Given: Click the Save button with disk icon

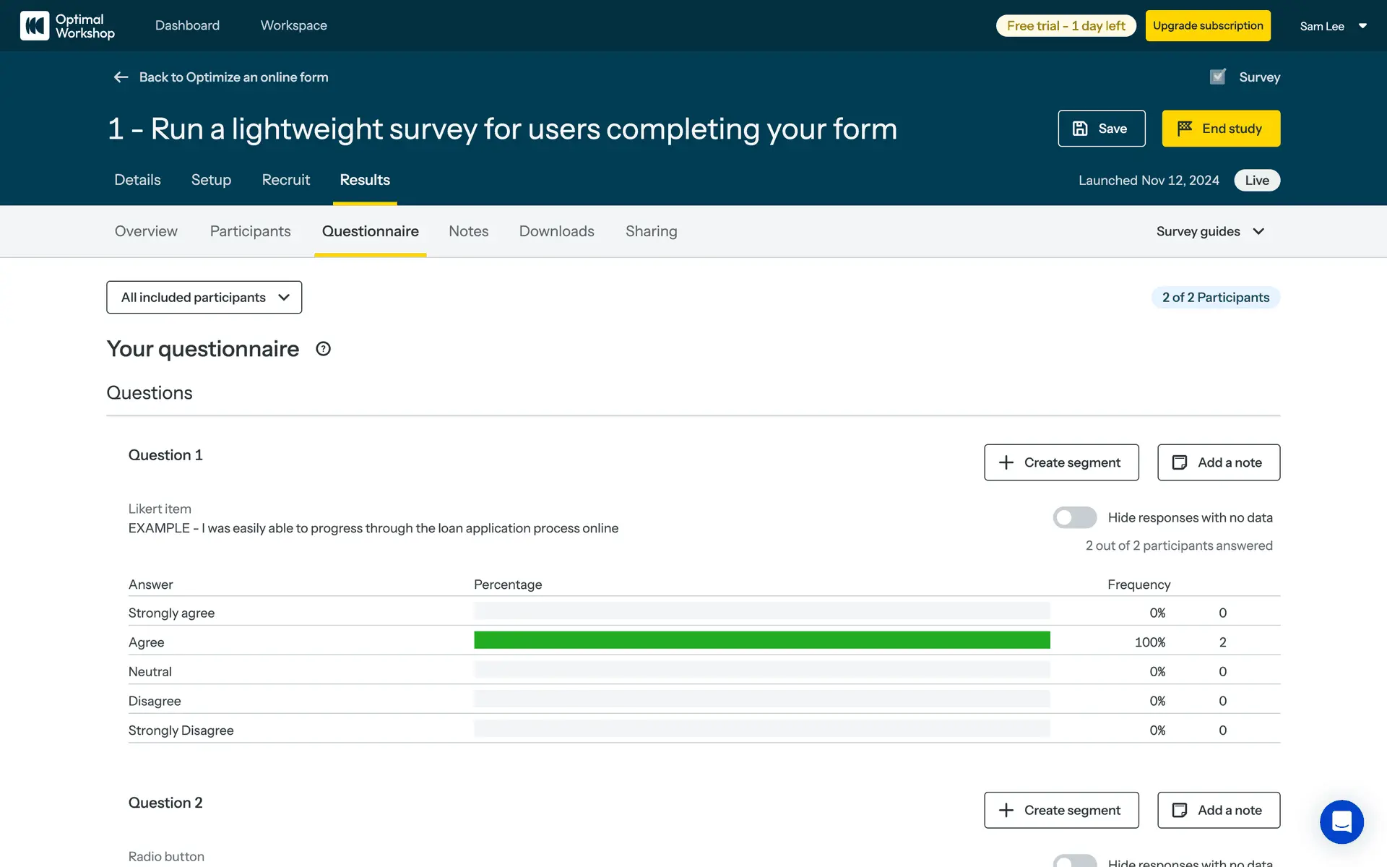Looking at the screenshot, I should 1101,129.
